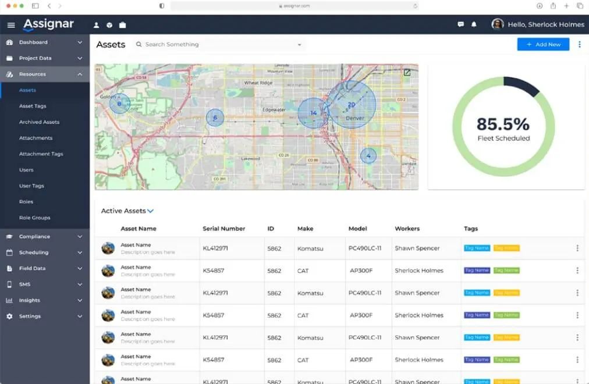This screenshot has width=589, height=384.
Task: Click the hard hat icon in the top bar
Action: tap(109, 25)
